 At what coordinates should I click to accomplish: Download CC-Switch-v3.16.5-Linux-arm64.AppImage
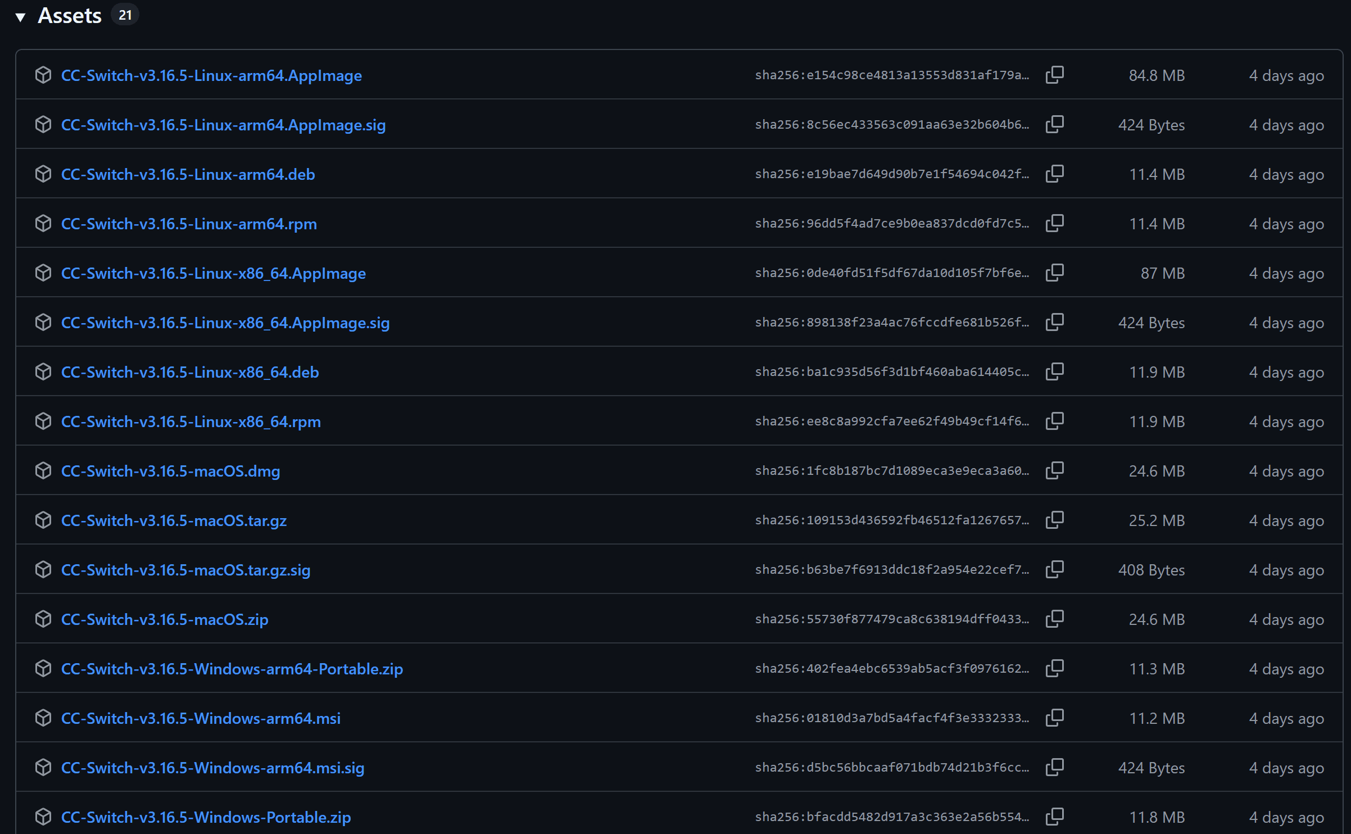point(211,75)
